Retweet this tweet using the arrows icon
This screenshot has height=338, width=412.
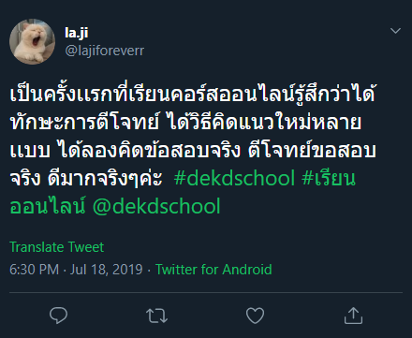(x=156, y=316)
